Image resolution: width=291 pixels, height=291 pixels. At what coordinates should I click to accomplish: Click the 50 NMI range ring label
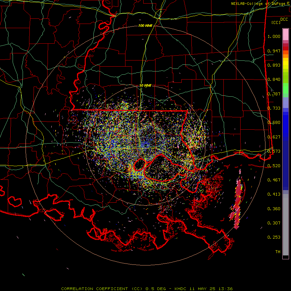pyautogui.click(x=145, y=85)
